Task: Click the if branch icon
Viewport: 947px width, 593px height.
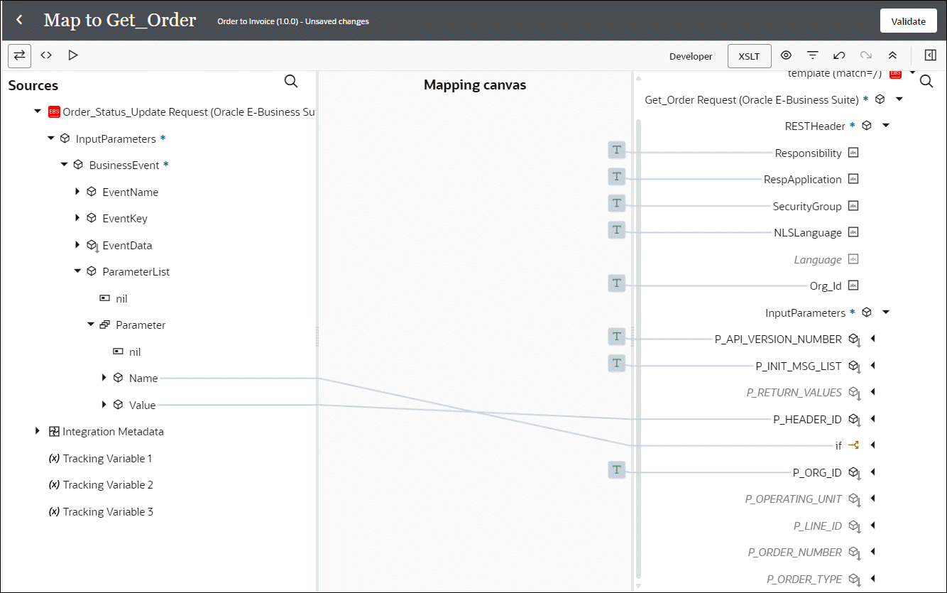Action: [853, 445]
